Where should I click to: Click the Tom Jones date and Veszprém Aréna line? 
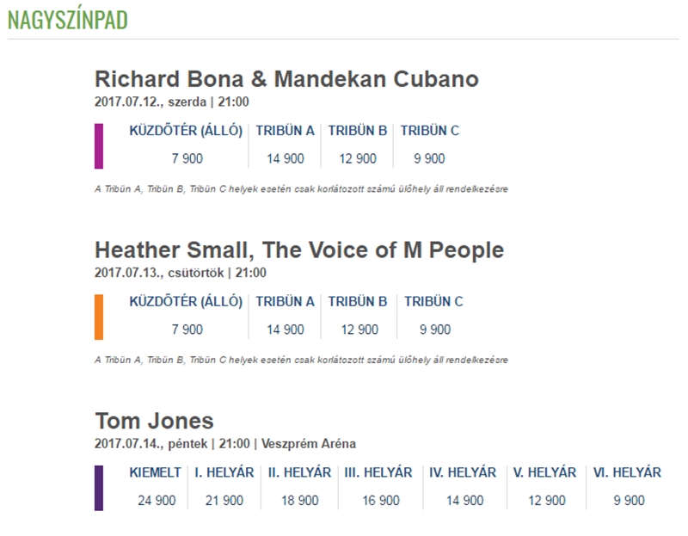coord(224,444)
